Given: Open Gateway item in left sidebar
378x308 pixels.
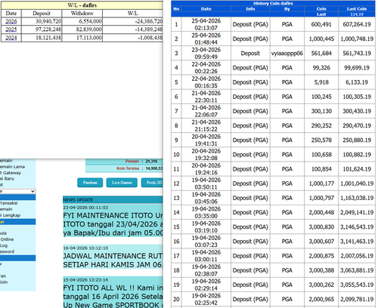Looking at the screenshot, I should point(11,173).
